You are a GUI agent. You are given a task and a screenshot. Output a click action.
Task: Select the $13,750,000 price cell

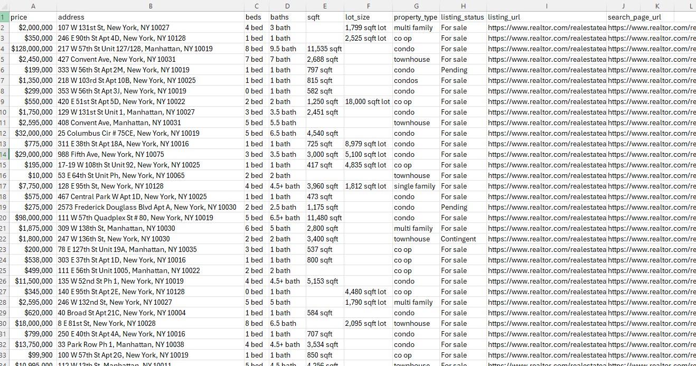(x=33, y=344)
